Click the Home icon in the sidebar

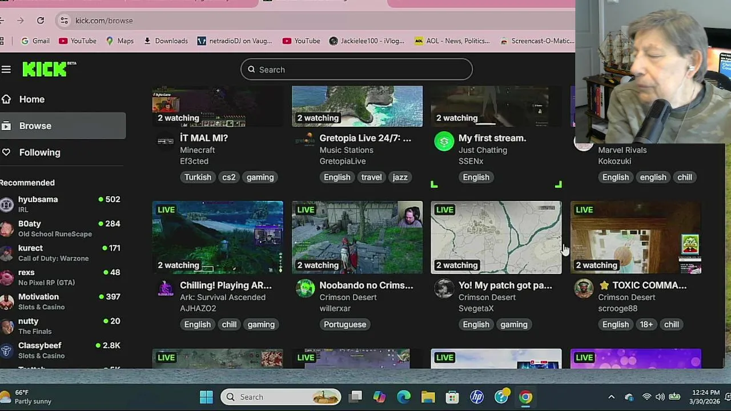click(x=6, y=99)
